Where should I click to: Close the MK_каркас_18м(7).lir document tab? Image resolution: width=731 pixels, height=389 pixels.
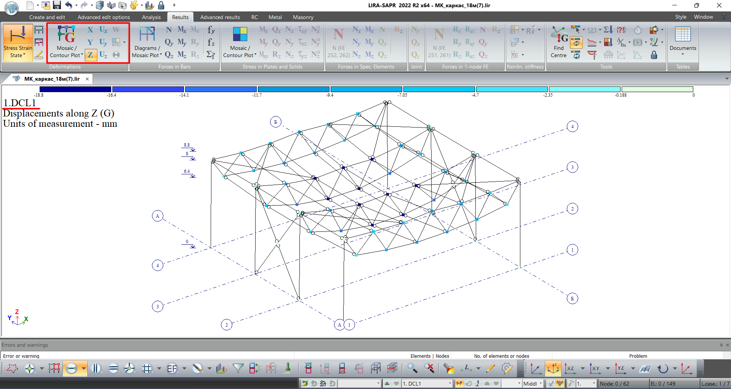click(x=87, y=79)
